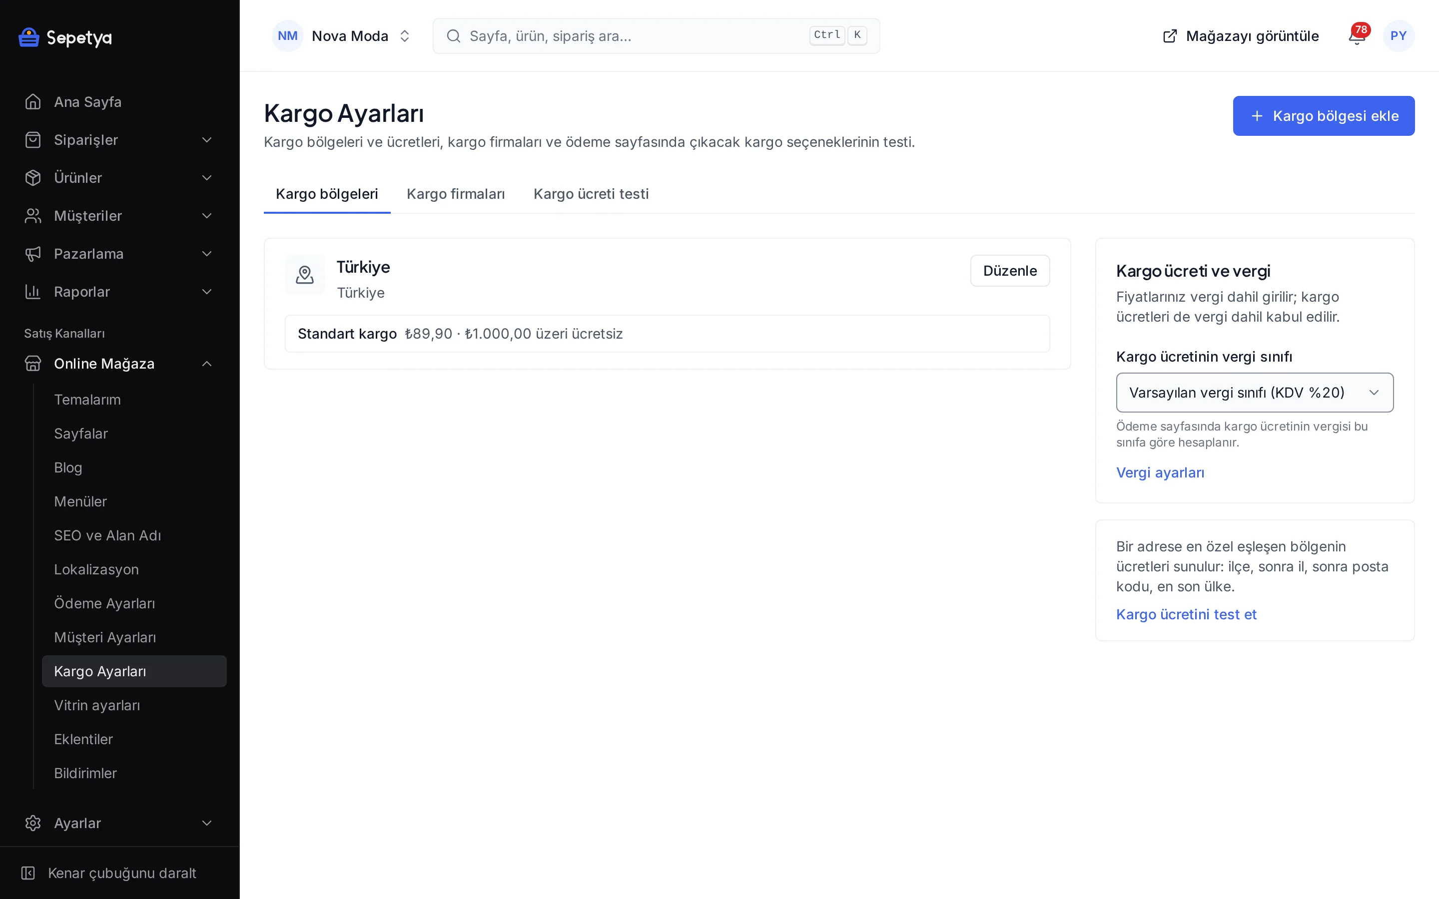Select the Kargo bölgeleri tab
Viewport: 1439px width, 899px height.
(x=327, y=194)
